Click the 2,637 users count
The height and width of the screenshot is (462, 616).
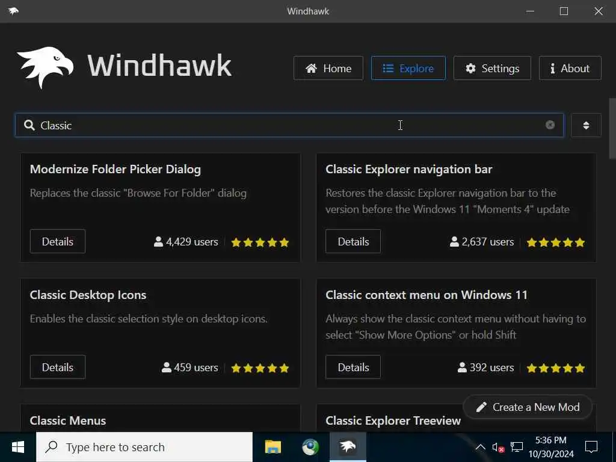point(487,242)
